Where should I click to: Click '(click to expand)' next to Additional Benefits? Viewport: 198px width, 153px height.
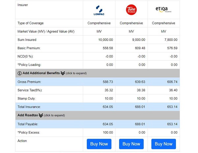point(76,73)
